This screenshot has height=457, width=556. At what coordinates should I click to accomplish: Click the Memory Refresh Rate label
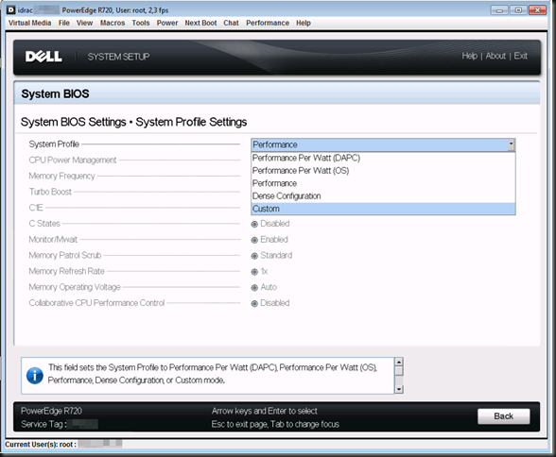coord(66,271)
